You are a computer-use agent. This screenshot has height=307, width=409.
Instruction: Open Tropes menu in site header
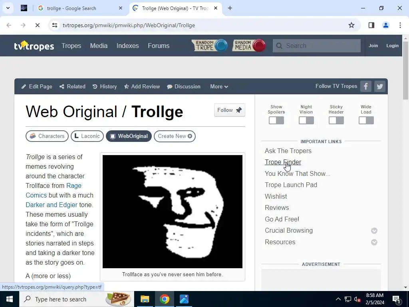pos(71,46)
